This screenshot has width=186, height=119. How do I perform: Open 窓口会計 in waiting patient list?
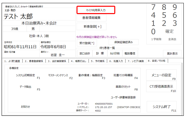85,53
